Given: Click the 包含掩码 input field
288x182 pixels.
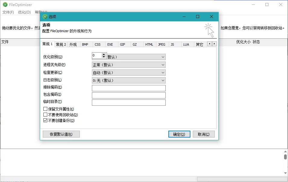Looking at the screenshot, I should [129, 95].
